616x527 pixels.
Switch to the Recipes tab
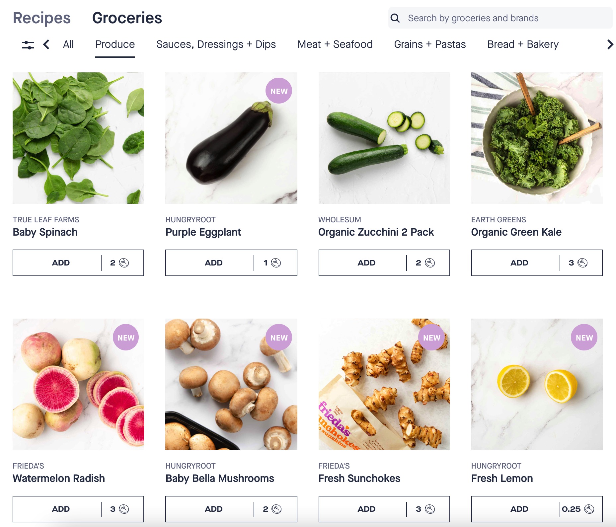[x=42, y=18]
